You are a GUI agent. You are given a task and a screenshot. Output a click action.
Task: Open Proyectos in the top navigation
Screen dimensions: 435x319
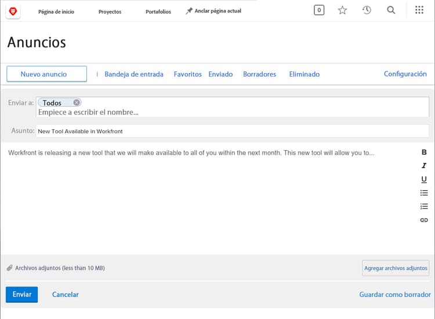110,12
